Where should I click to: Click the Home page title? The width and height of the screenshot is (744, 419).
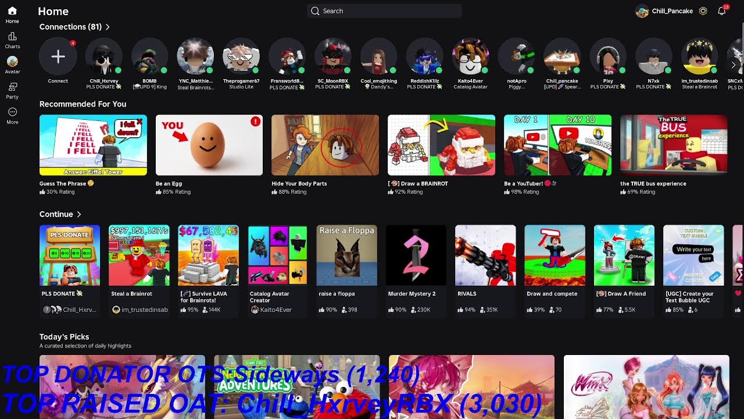click(53, 11)
